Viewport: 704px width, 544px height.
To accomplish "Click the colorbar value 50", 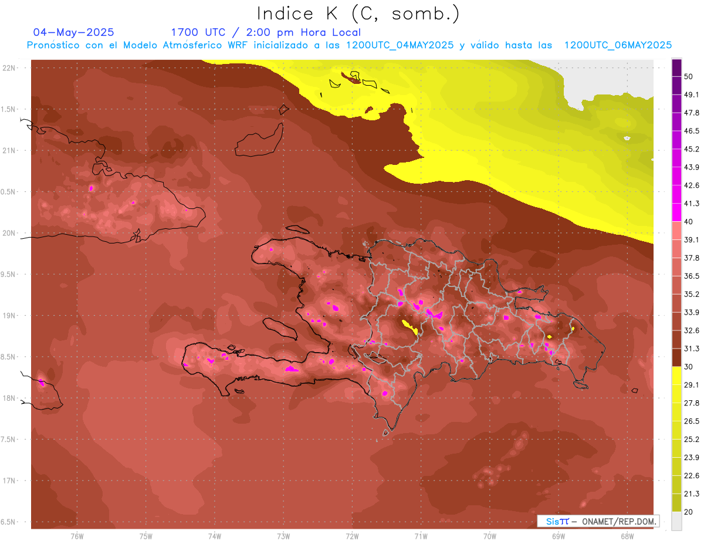I will 689,76.
